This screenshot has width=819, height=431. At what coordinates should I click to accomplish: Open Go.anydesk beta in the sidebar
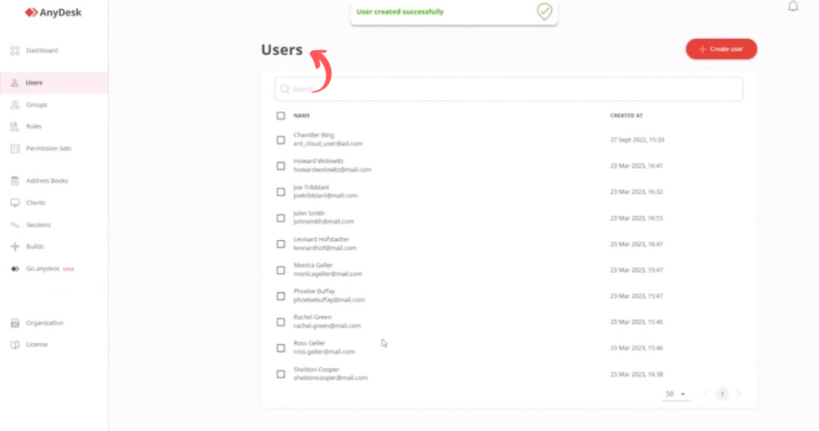click(x=50, y=269)
